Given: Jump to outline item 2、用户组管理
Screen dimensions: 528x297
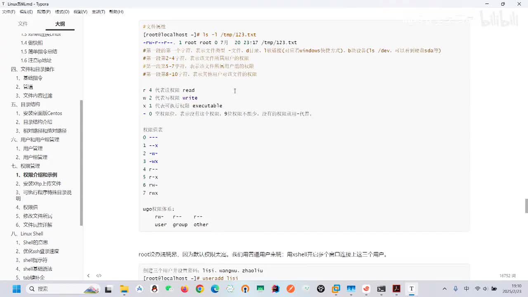Looking at the screenshot, I should coord(31,157).
